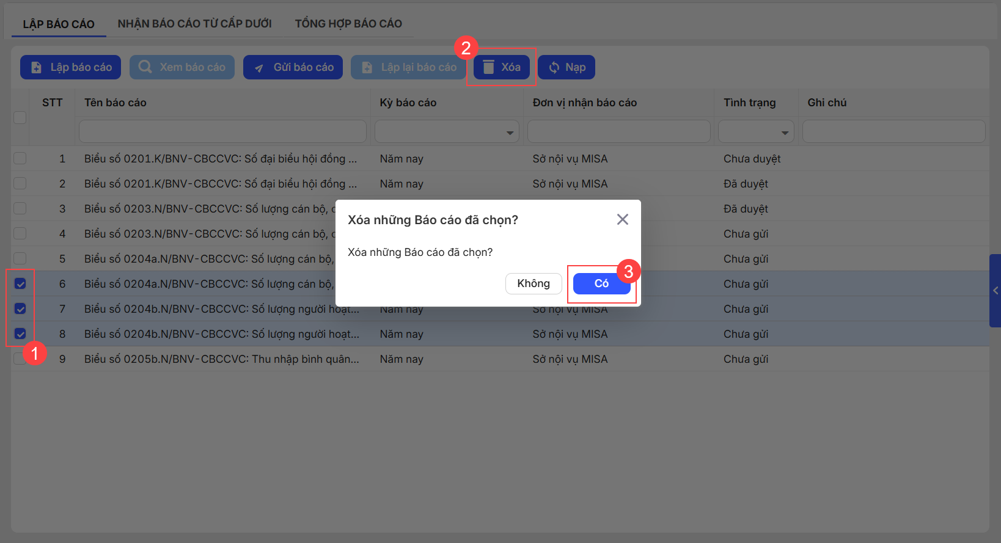Tick the checkbox for row 1
Image resolution: width=1001 pixels, height=543 pixels.
point(20,159)
